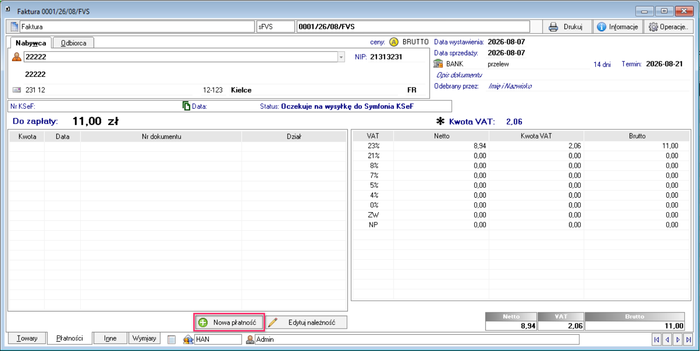Click the city name Kielce
This screenshot has width=700, height=351.
[x=241, y=90]
